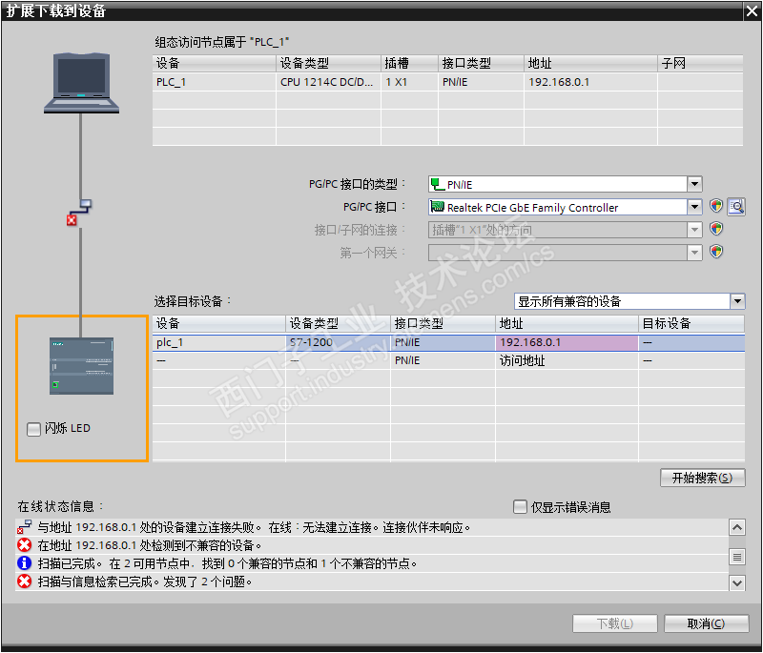Click 192.168.0.1 address in upper table
The height and width of the screenshot is (653, 763).
coord(590,82)
